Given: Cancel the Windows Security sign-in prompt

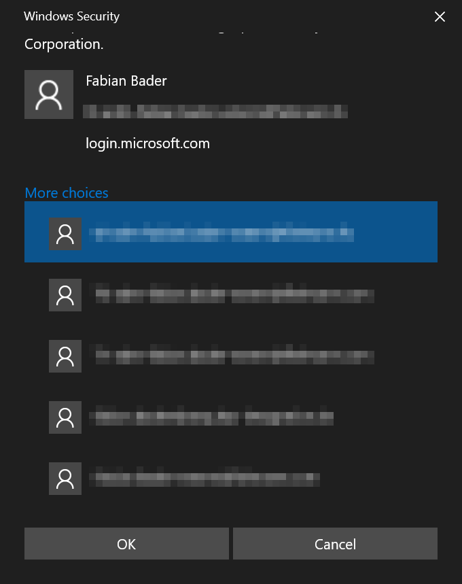Looking at the screenshot, I should 335,543.
